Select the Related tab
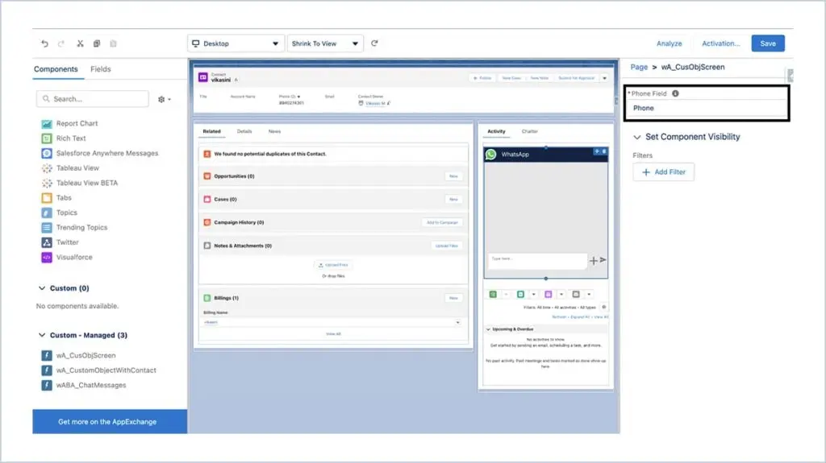Image resolution: width=826 pixels, height=463 pixels. tap(212, 131)
